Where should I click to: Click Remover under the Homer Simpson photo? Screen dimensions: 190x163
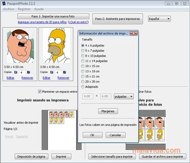[x=63, y=78]
